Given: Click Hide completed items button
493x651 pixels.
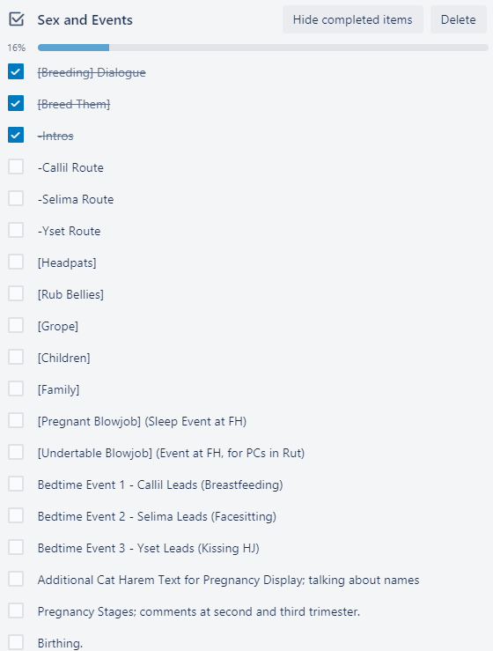Looking at the screenshot, I should pos(353,19).
